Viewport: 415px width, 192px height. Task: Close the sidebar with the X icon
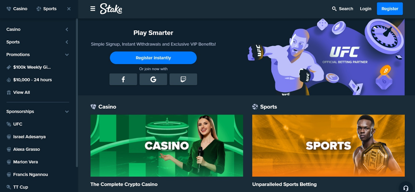tap(69, 9)
